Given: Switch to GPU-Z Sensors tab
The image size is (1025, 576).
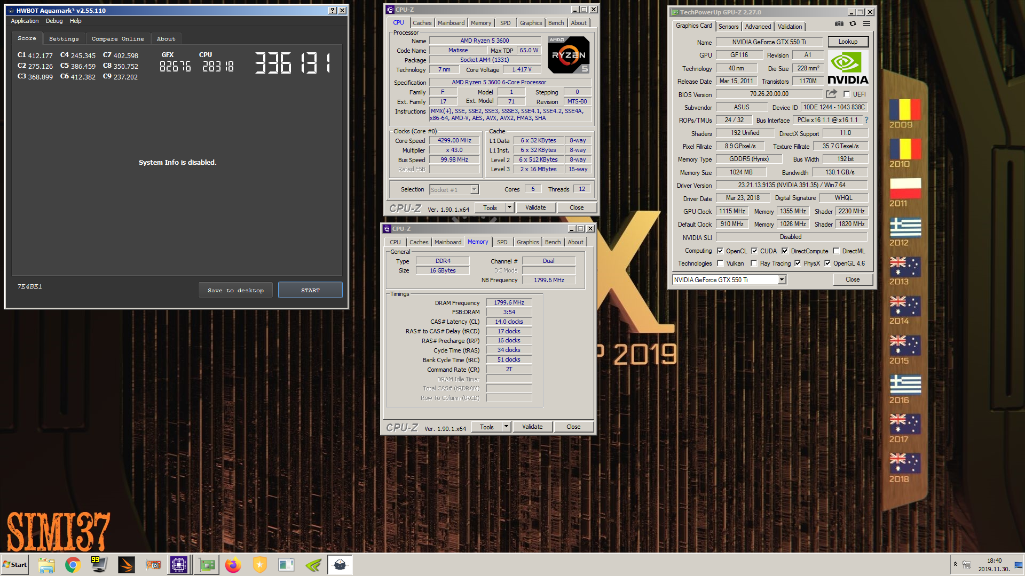Looking at the screenshot, I should click(728, 27).
